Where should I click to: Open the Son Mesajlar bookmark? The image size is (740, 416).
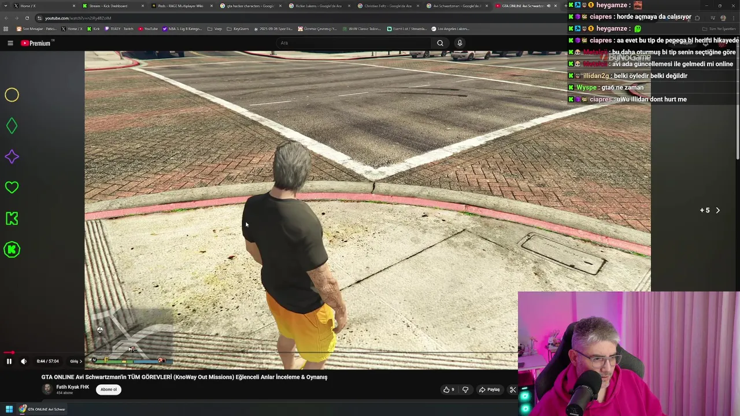(x=36, y=28)
